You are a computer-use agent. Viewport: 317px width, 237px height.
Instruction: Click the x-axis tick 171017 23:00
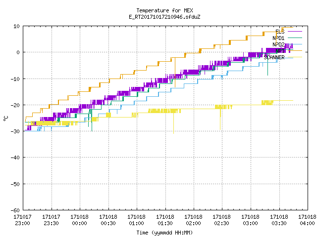[22, 220]
